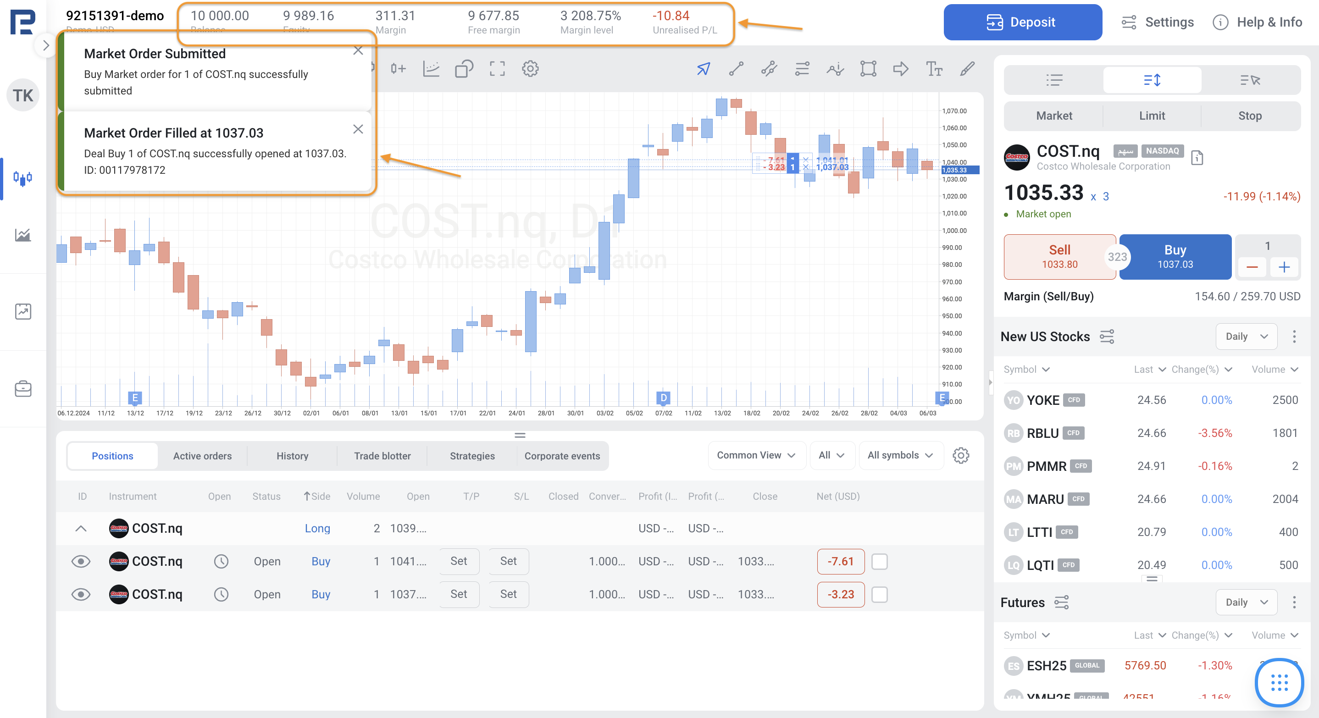Select the fullscreen chart icon
This screenshot has width=1319, height=718.
click(497, 69)
